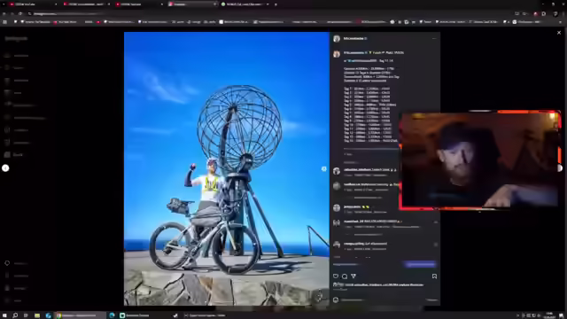Open the apps grid in the bookmarks bar

[4, 22]
